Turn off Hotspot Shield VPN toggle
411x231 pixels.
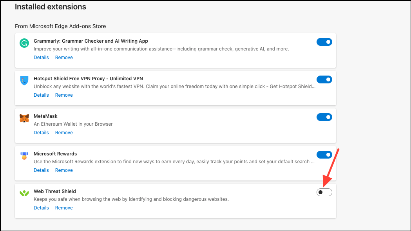coord(324,79)
